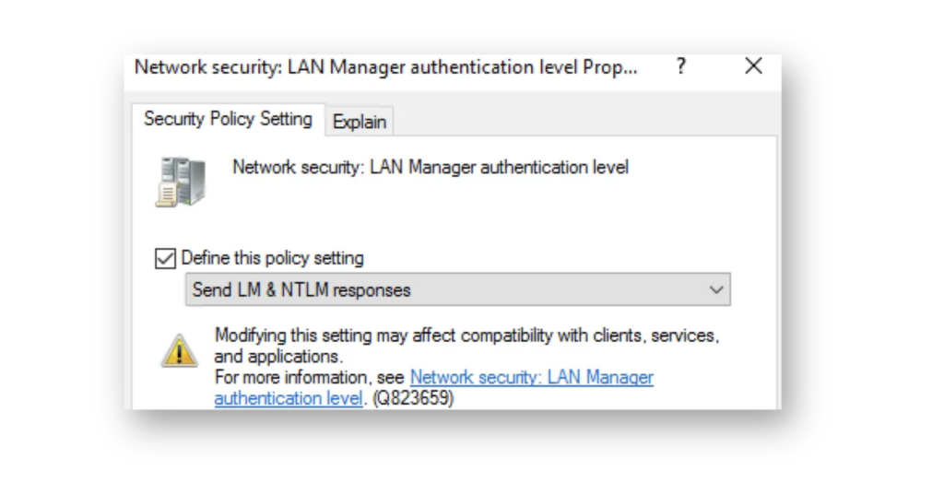
Task: Open the Send LM & NTLM responses dropdown
Action: pos(457,289)
